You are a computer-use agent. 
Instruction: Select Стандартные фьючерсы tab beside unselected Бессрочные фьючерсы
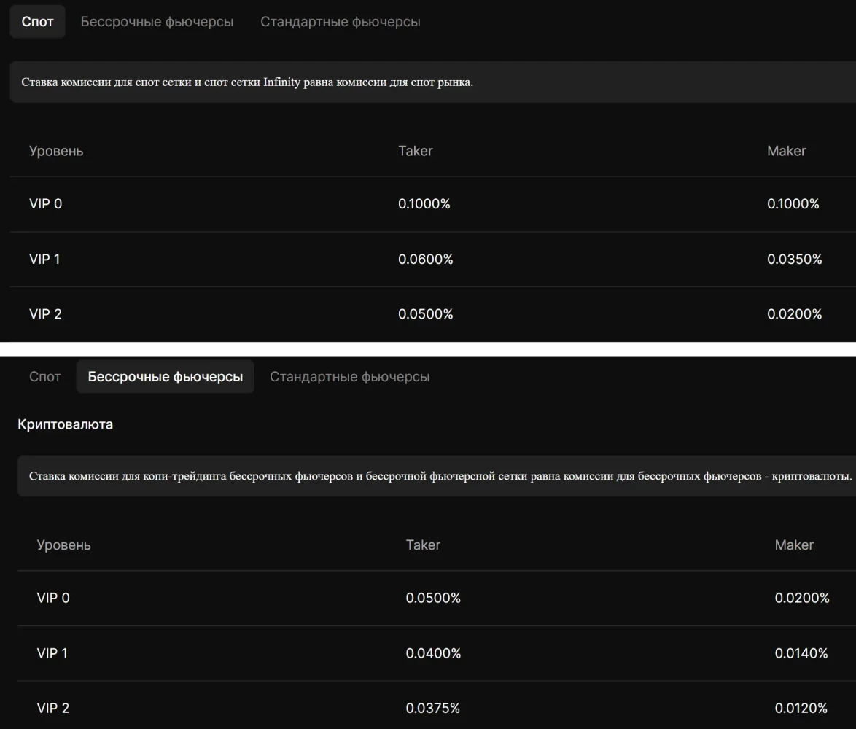340,22
